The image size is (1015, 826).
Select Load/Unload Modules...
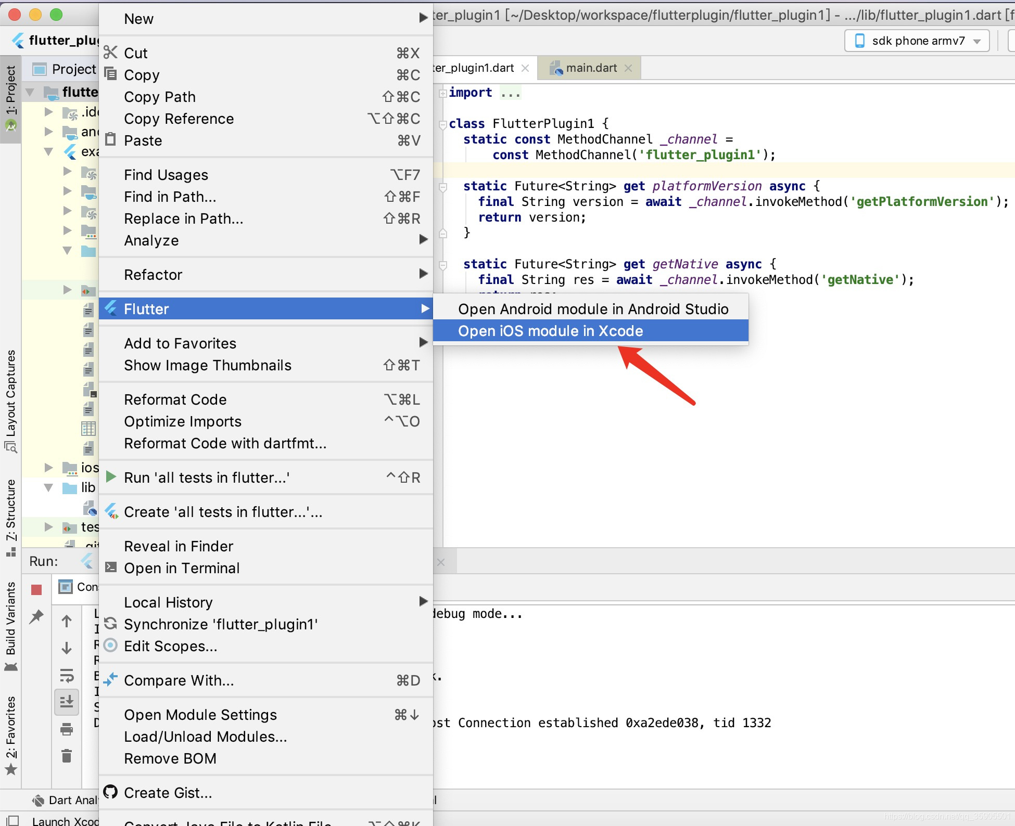pos(266,737)
